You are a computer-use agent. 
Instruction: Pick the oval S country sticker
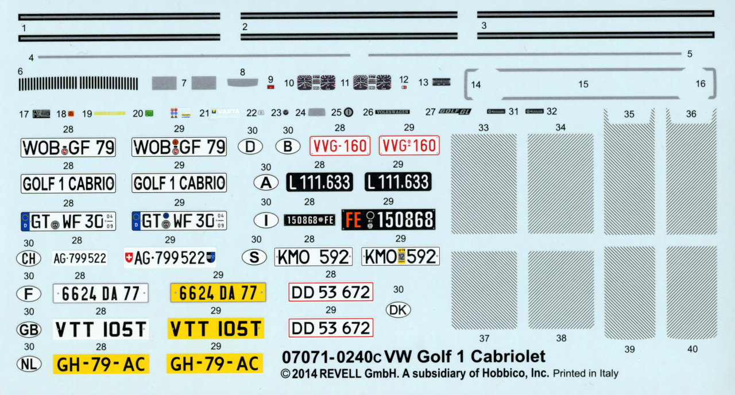[x=254, y=257]
